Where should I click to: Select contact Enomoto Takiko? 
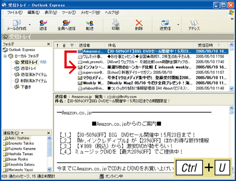pos(18,143)
